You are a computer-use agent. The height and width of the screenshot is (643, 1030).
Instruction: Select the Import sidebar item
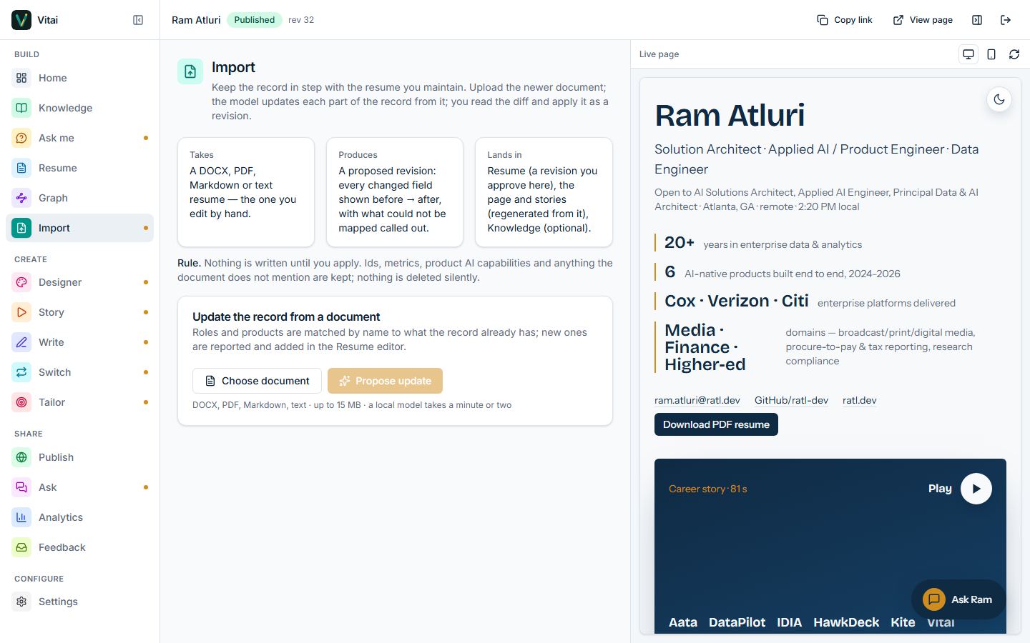click(x=79, y=228)
